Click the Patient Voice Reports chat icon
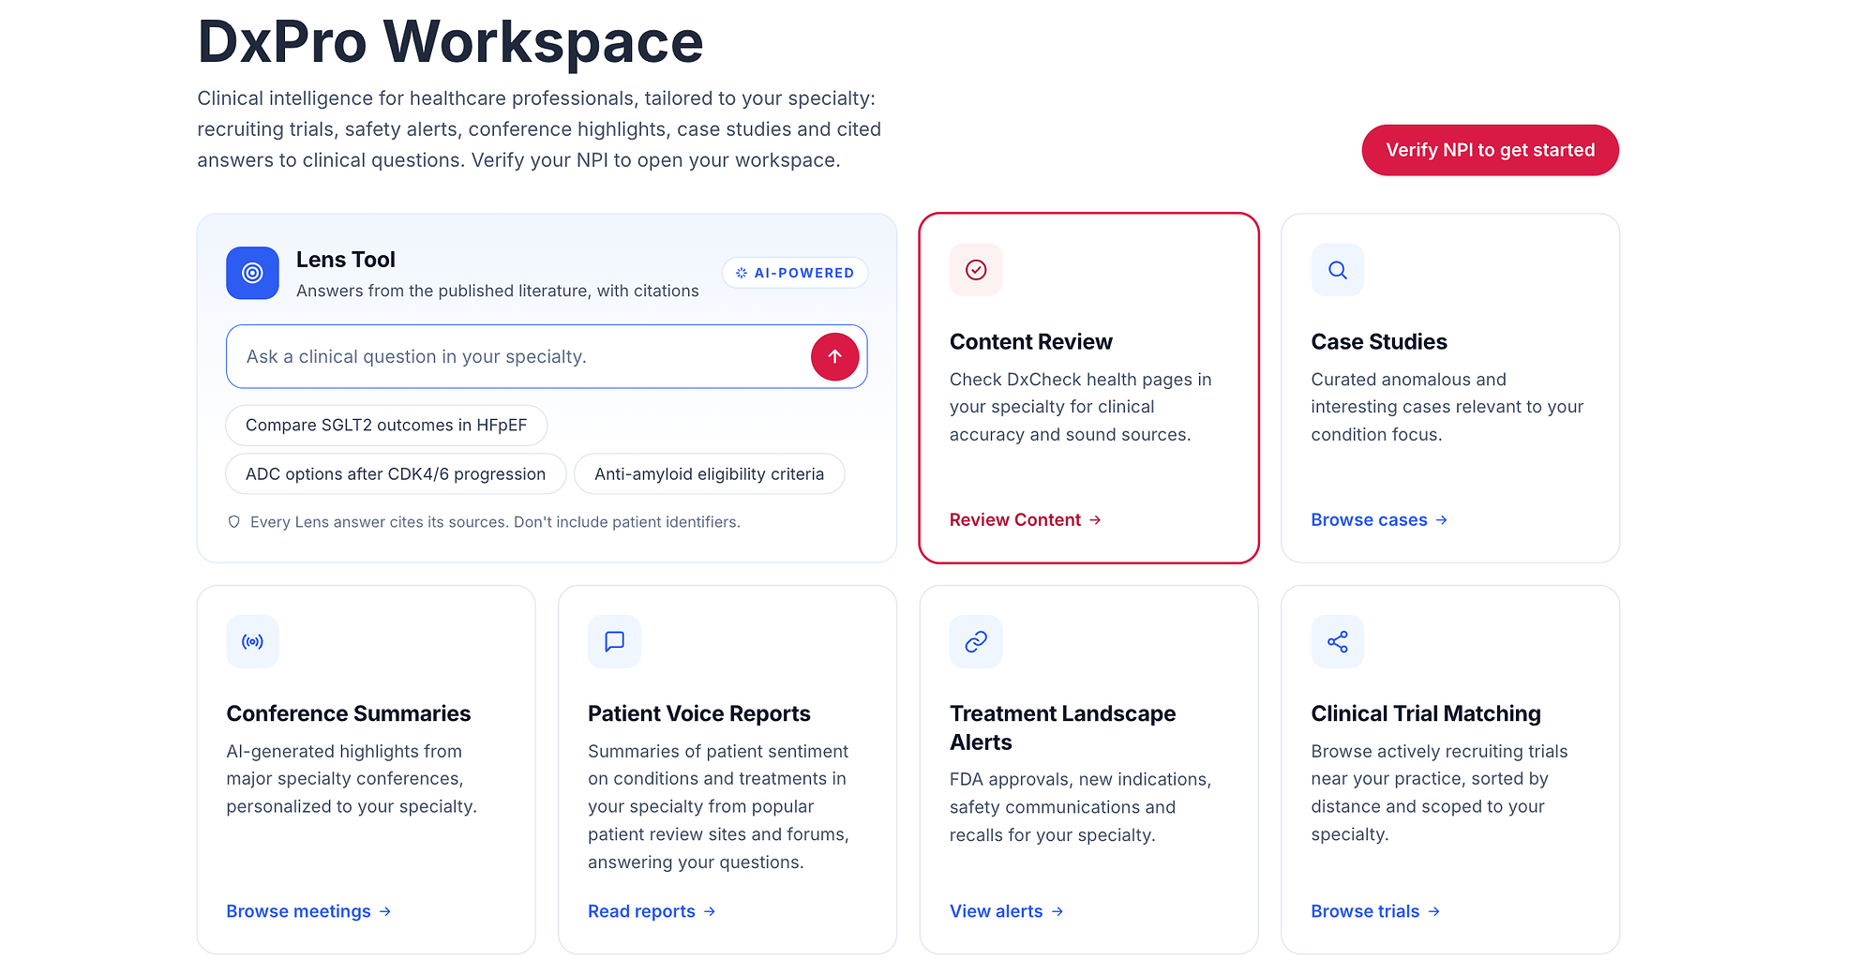 click(614, 641)
